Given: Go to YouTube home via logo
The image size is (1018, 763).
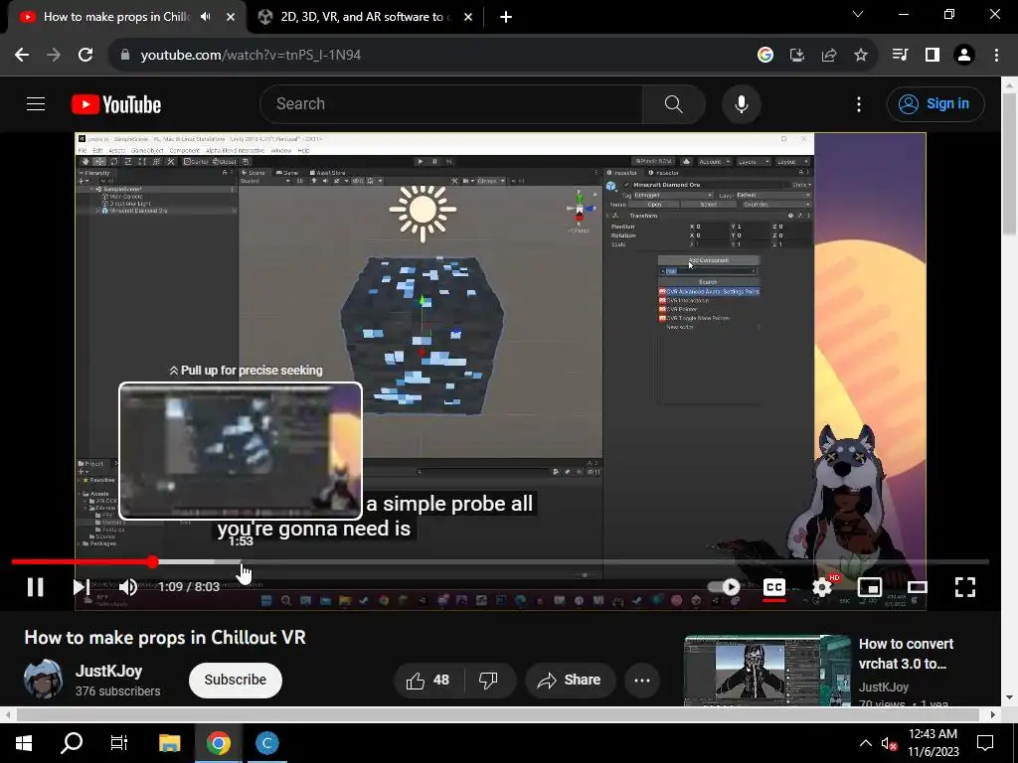Looking at the screenshot, I should tap(116, 104).
